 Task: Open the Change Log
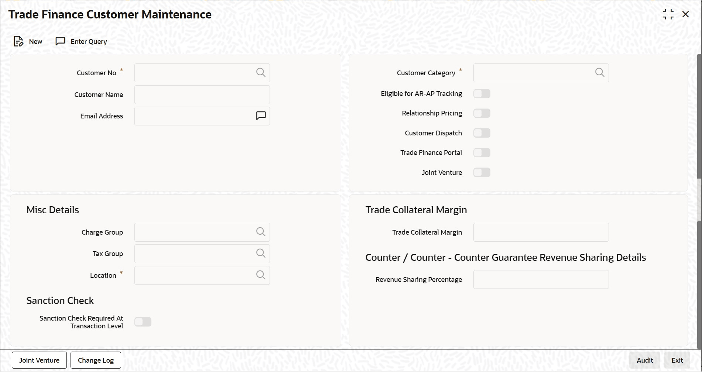click(96, 360)
